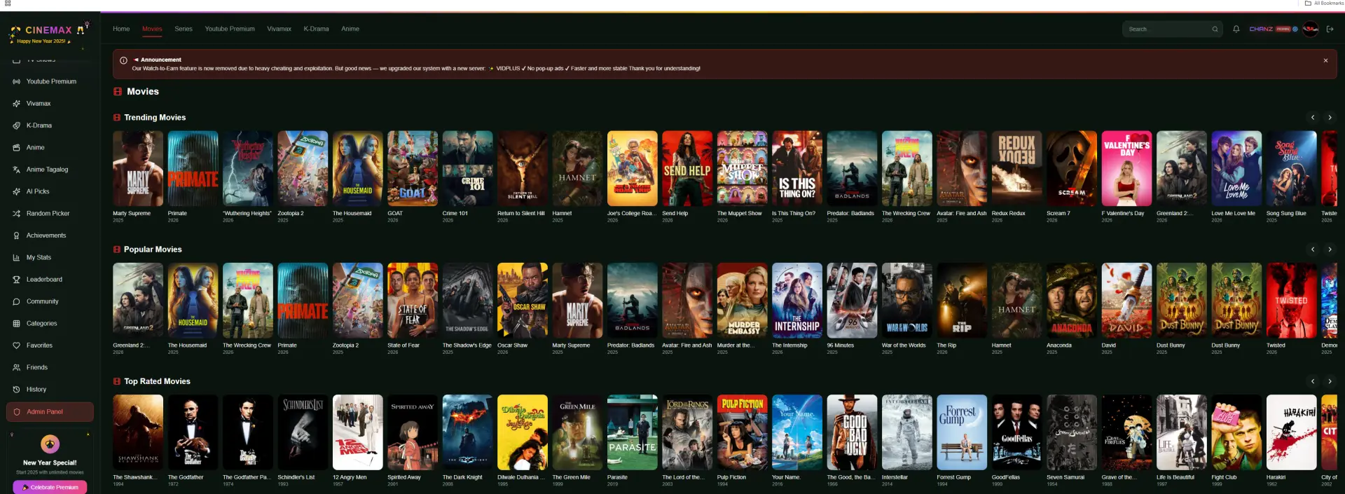The image size is (1345, 494).
Task: Click the logout icon
Action: 1330,29
